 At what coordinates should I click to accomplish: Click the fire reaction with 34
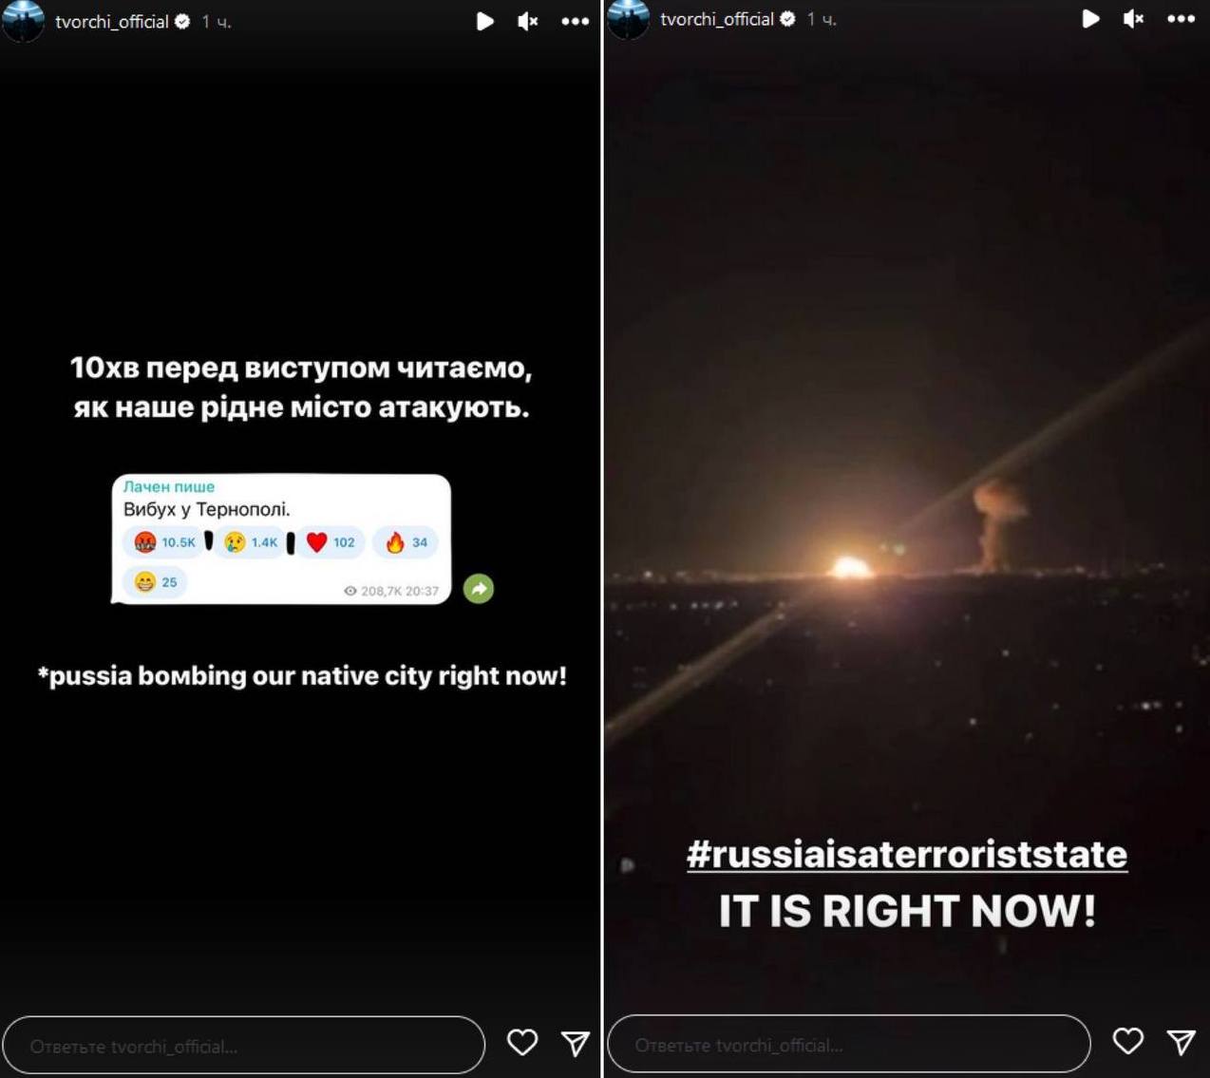coord(406,542)
